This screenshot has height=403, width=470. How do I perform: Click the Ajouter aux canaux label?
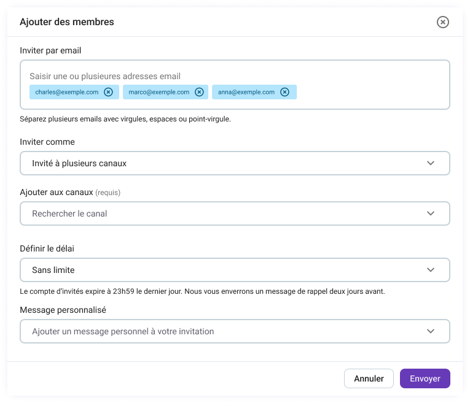[57, 192]
